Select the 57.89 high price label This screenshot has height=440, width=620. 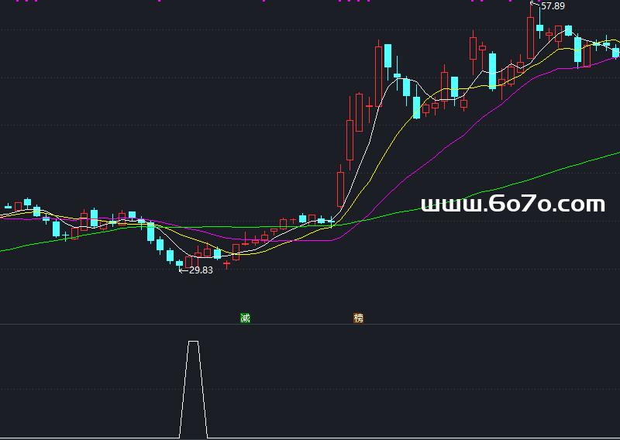click(553, 6)
